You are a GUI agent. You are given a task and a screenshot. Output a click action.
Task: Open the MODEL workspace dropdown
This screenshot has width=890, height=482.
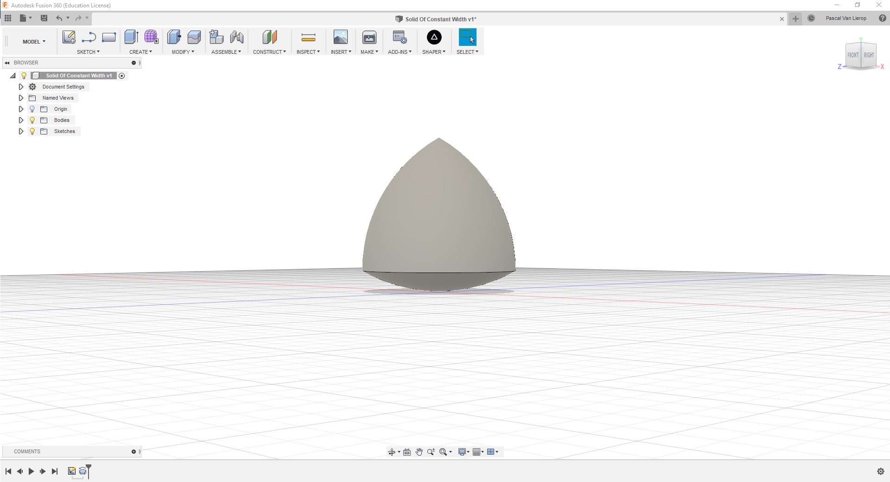pyautogui.click(x=34, y=42)
